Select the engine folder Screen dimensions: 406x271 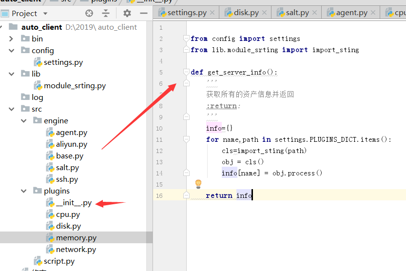tap(56, 121)
